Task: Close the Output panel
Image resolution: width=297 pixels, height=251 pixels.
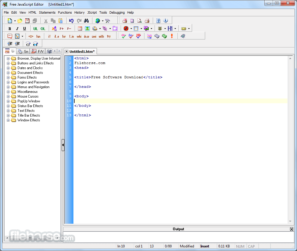Action: [292, 229]
